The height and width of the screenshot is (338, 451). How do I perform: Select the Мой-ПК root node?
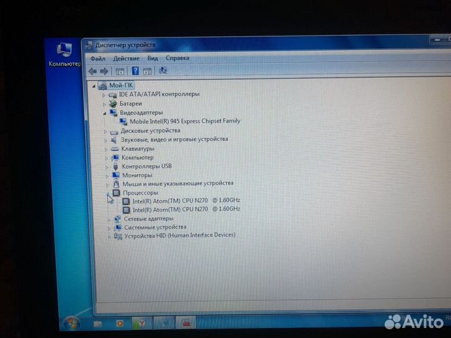[122, 85]
